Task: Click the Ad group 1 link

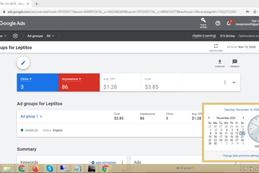Action: coord(29,116)
